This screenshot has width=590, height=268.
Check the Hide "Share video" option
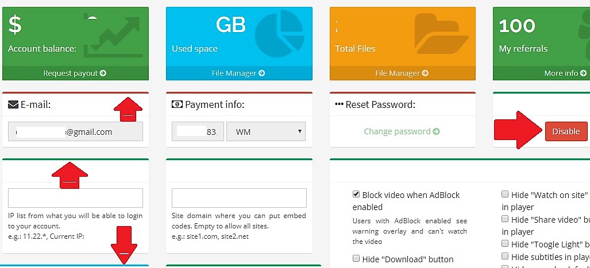[505, 219]
